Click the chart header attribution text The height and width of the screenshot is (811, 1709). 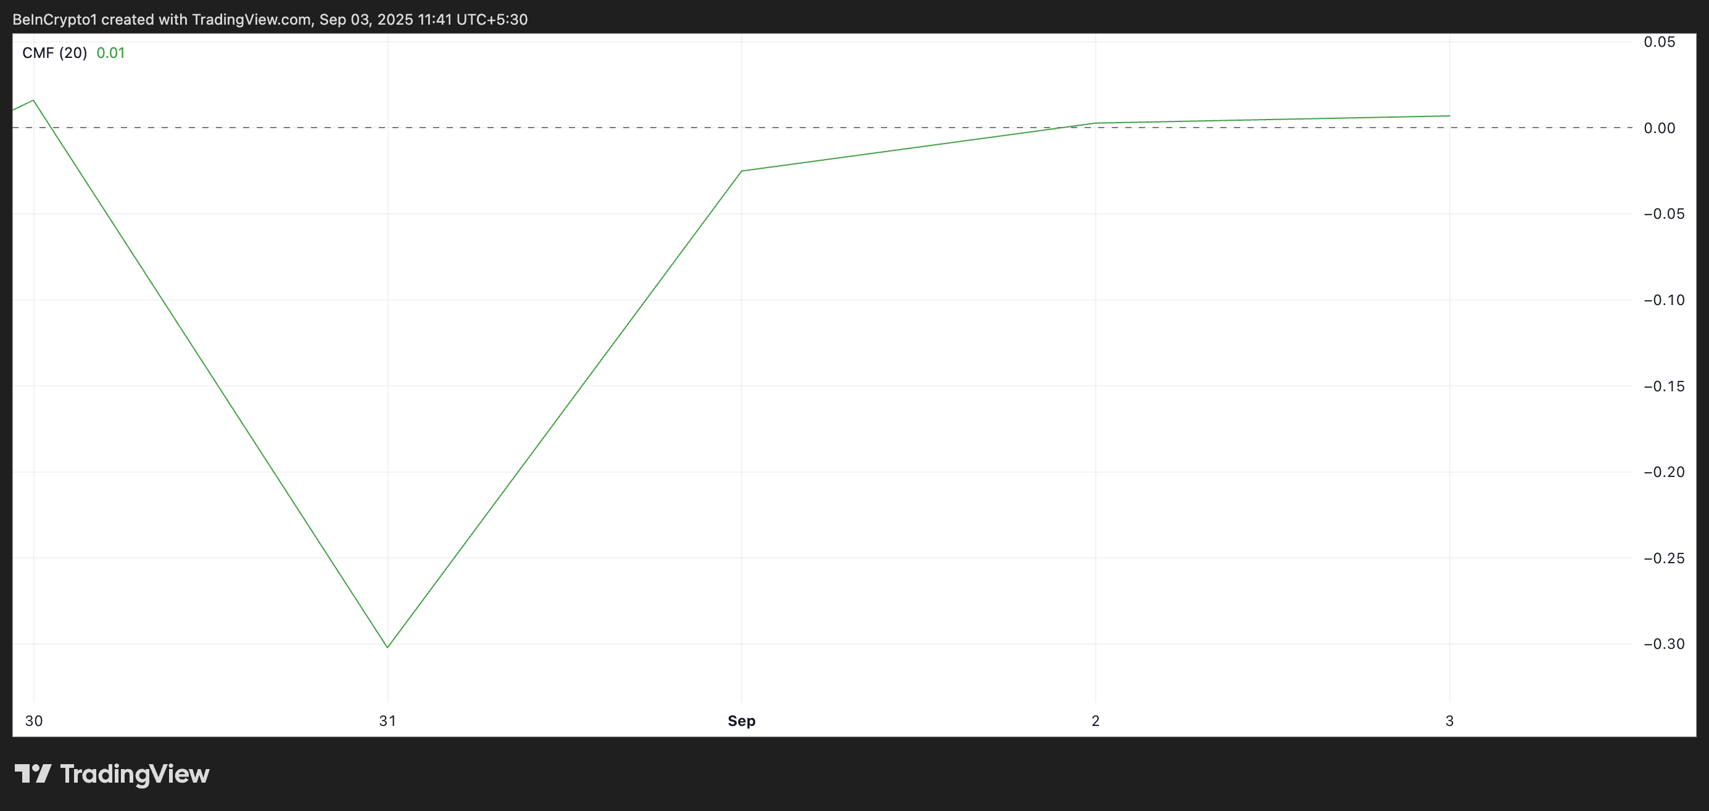270,19
